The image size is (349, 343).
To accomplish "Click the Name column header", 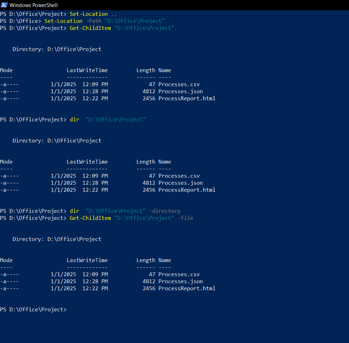I will (x=164, y=70).
